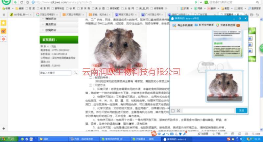
Task: Click the plus icon at the sidebar bottom
Action: tap(4, 129)
